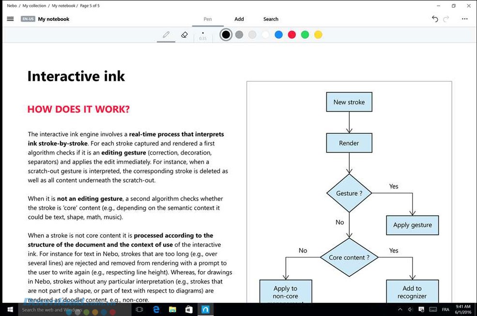This screenshot has width=477, height=316.
Task: Open the hamburger navigation menu
Action: 10,19
